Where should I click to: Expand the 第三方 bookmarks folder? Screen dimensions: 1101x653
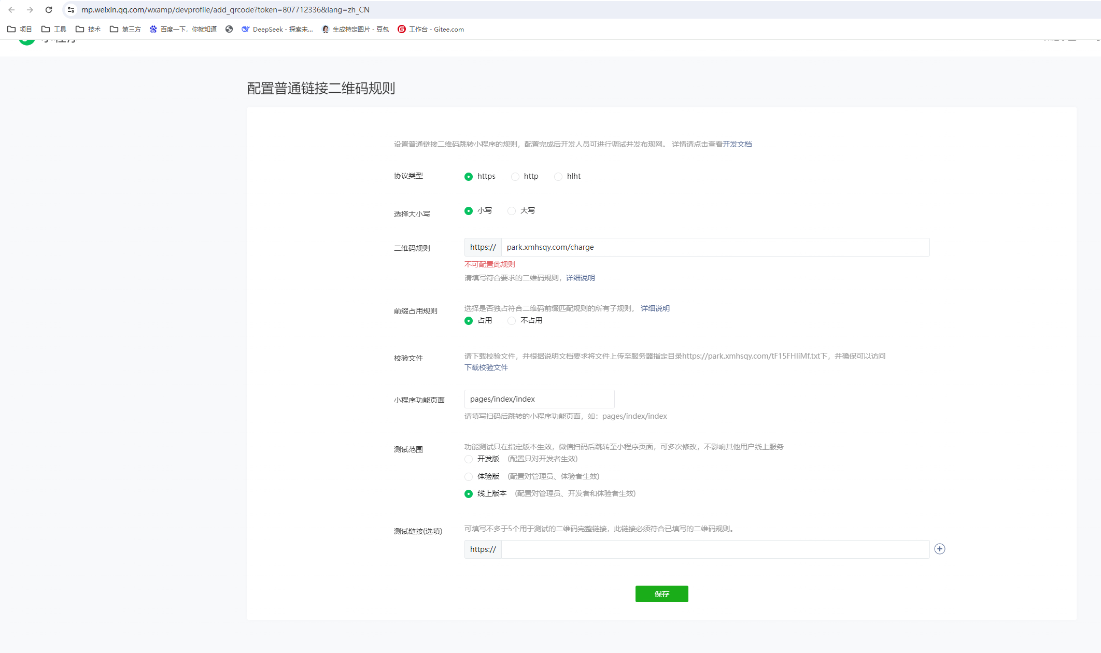pyautogui.click(x=125, y=30)
